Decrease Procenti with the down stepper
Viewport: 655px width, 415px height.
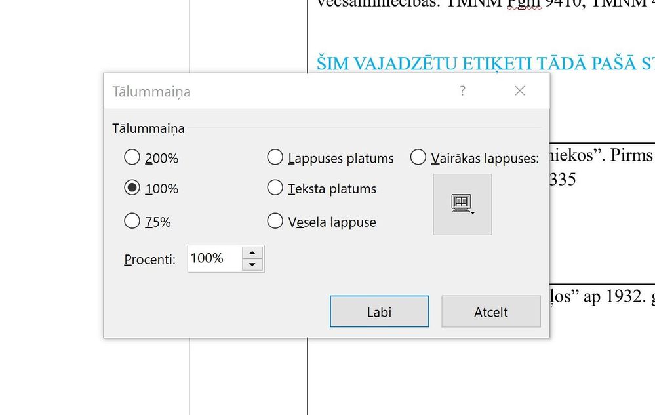252,264
